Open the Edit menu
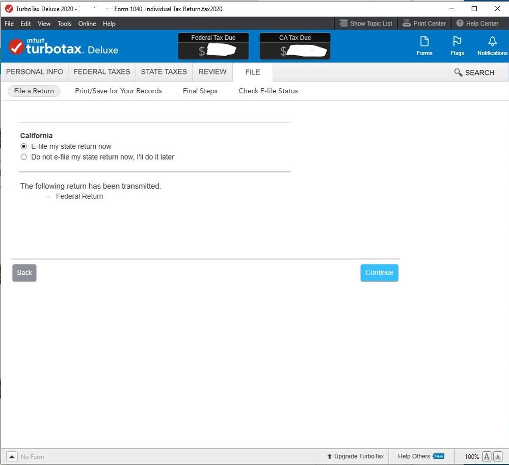Viewport: 509px width, 465px height. point(25,24)
